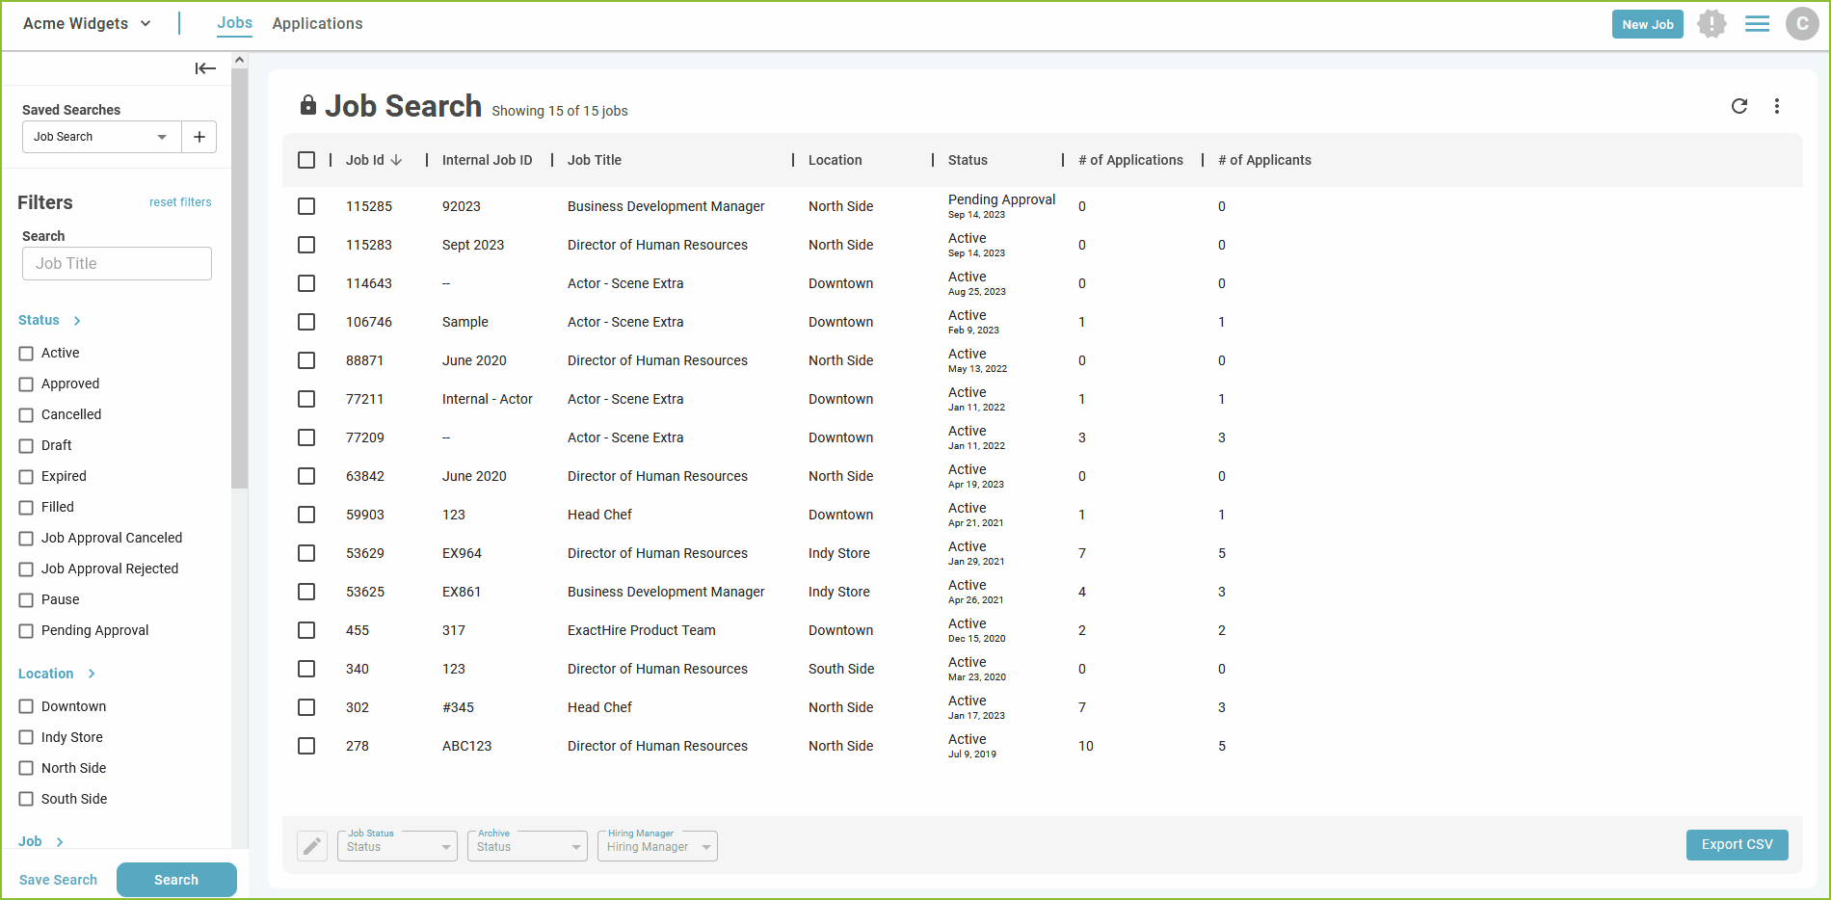The image size is (1831, 900).
Task: Refresh the job search results
Action: pos(1739,106)
